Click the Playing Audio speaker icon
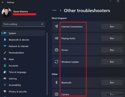The width and height of the screenshot is (125, 97). tap(56, 38)
